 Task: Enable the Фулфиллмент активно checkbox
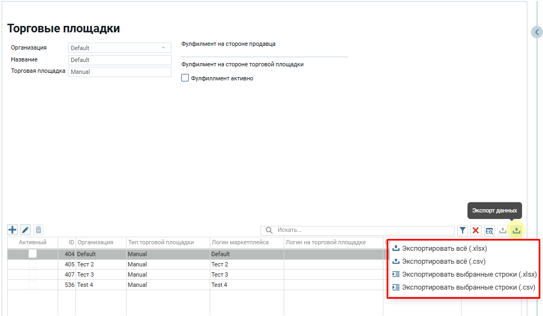tap(185, 78)
